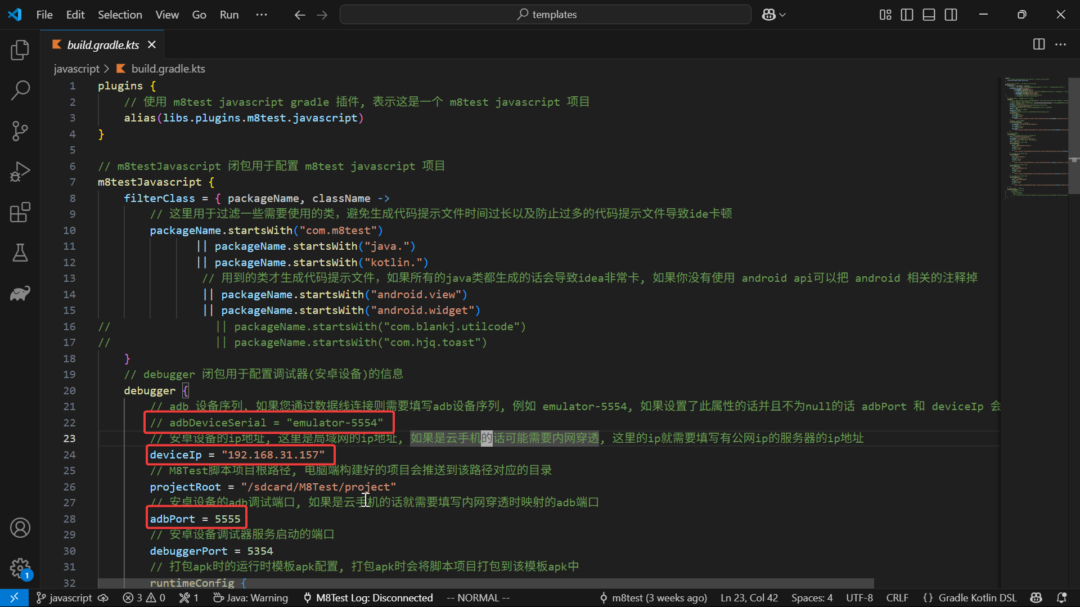Image resolution: width=1080 pixels, height=607 pixels.
Task: Open the Selection menu
Action: pos(120,15)
